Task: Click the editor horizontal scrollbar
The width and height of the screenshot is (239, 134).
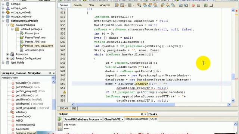Action: pos(125,104)
